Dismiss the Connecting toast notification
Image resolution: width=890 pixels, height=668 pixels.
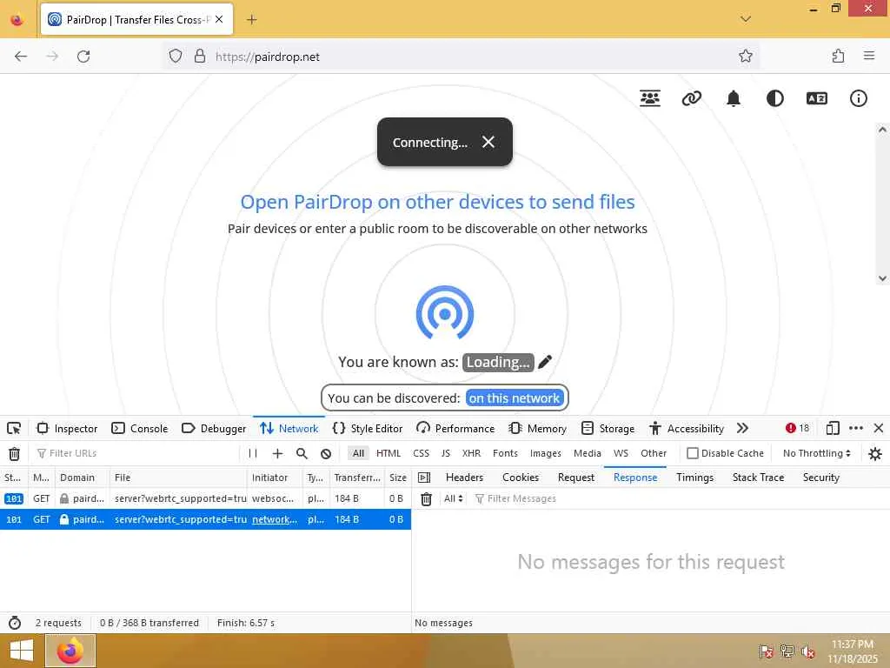tap(488, 142)
